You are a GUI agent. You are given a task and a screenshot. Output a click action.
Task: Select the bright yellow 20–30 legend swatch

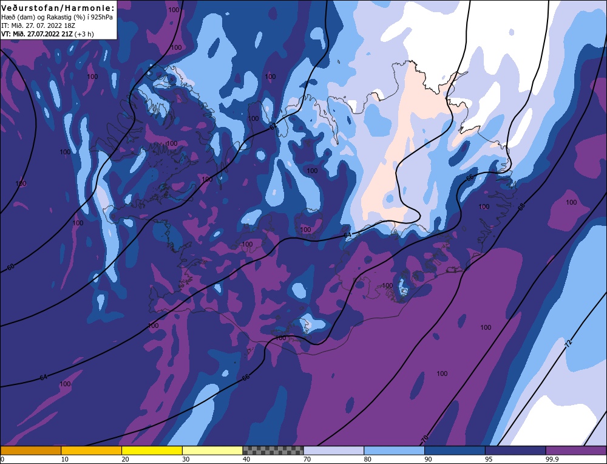(x=152, y=451)
